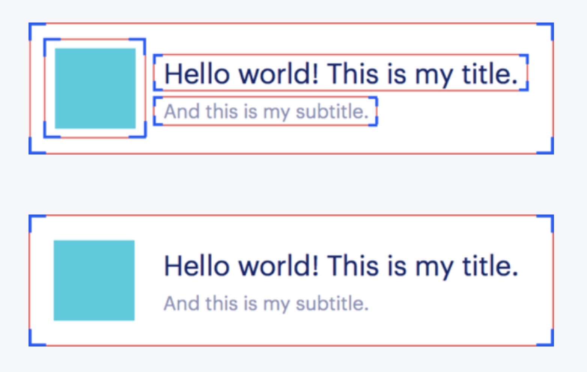Click bottom-left corner handle of the subtitle bounding box
This screenshot has height=372, width=587.
(x=155, y=124)
